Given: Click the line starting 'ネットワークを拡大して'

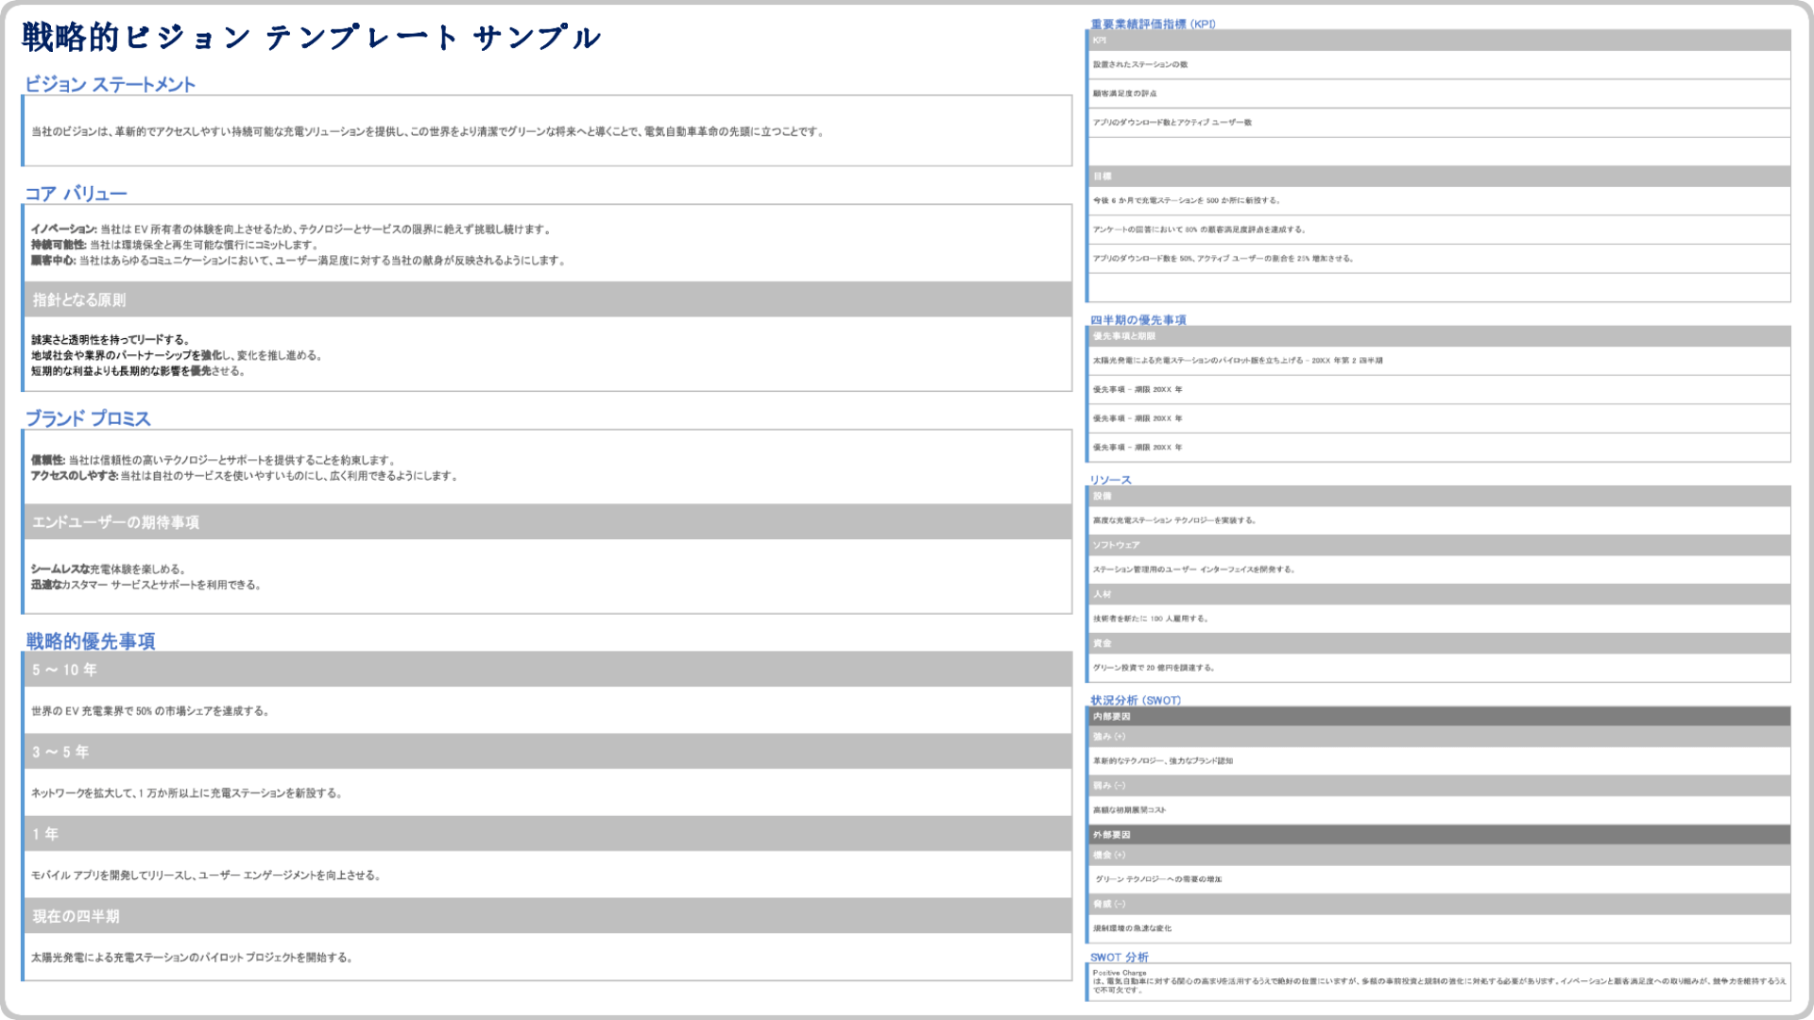Looking at the screenshot, I should [187, 793].
